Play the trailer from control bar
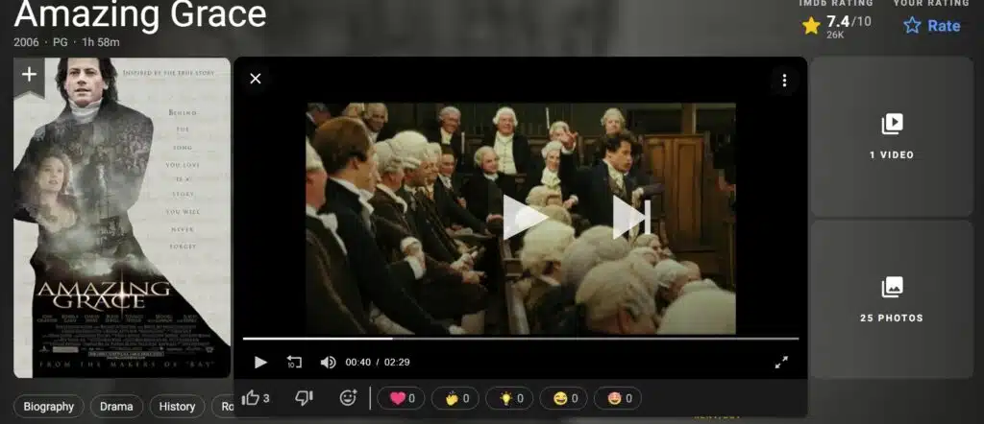Viewport: 984px width, 424px height. (260, 362)
